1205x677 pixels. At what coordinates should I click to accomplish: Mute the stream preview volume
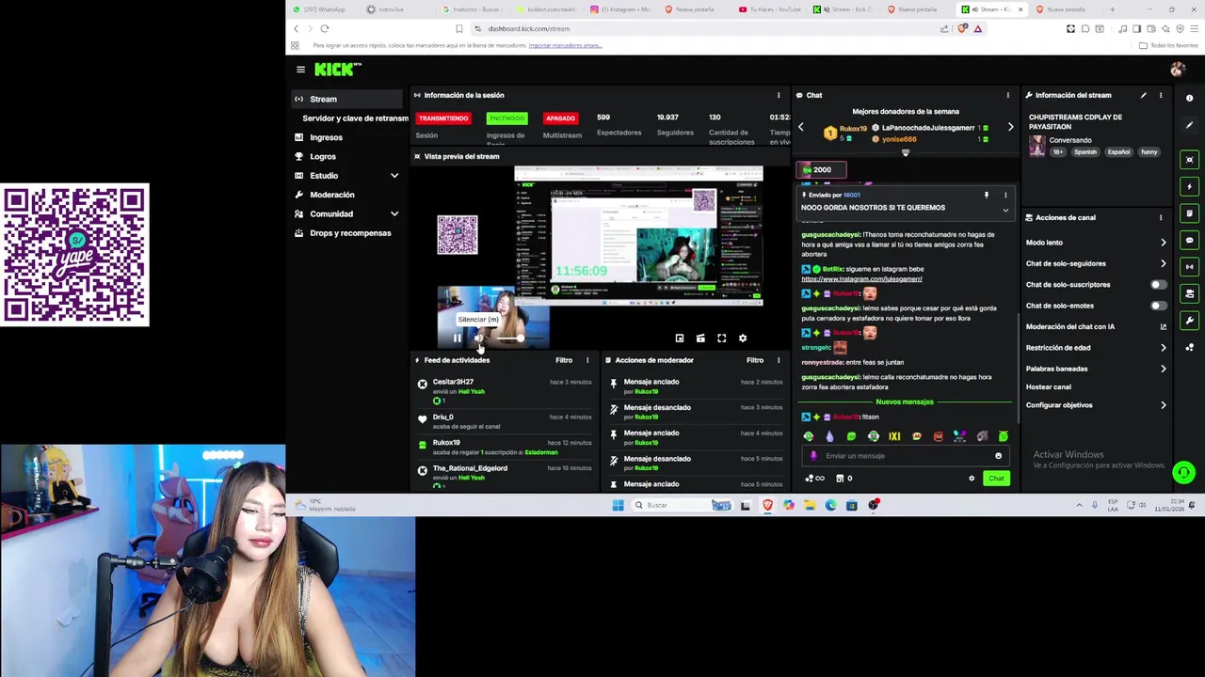(x=478, y=338)
